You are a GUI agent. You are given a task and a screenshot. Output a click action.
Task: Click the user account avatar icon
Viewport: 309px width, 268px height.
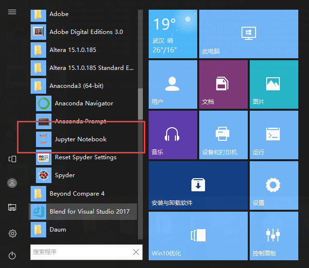(12, 183)
